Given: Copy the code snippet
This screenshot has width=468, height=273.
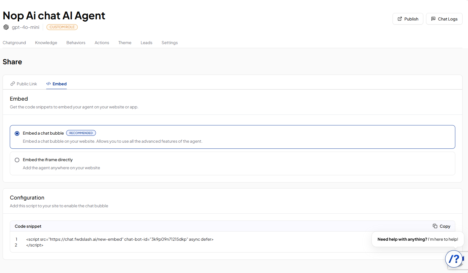Looking at the screenshot, I should [442, 226].
